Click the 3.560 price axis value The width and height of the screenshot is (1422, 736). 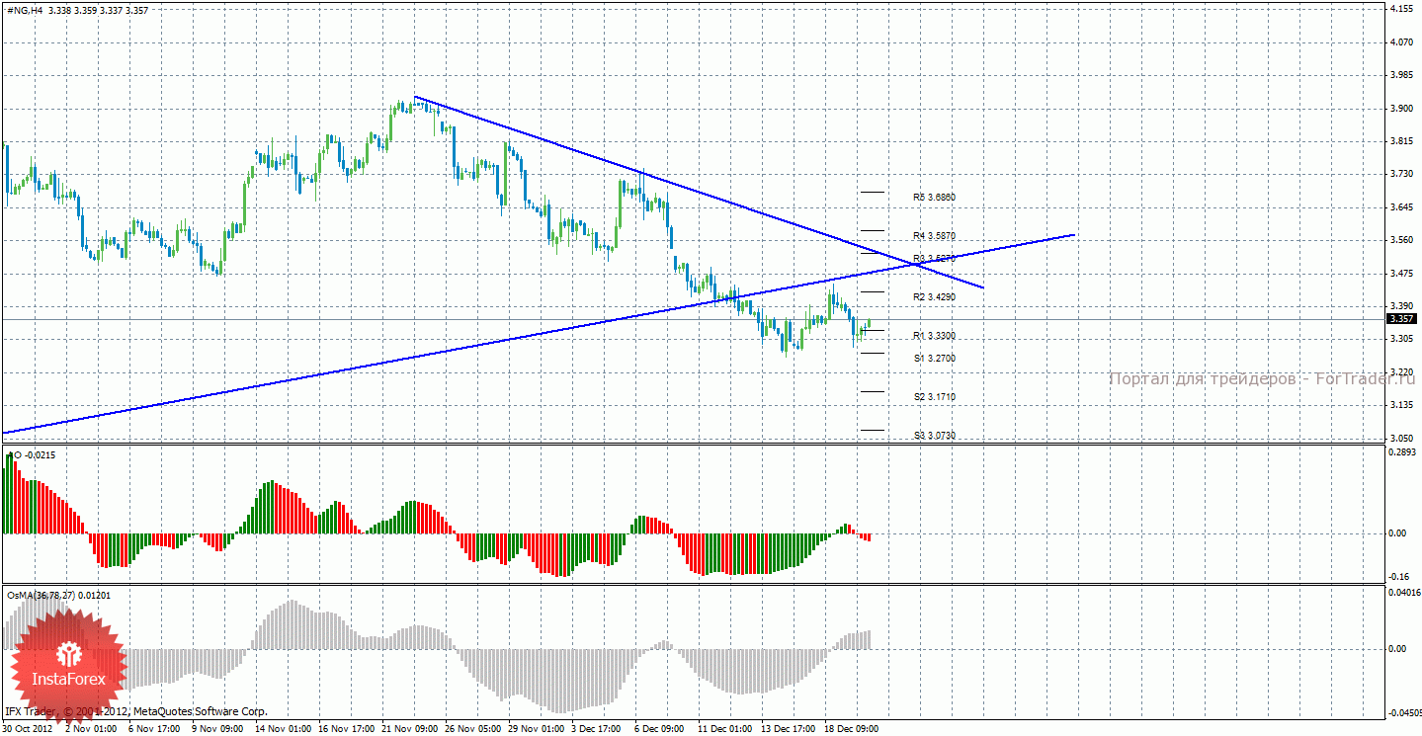click(1400, 240)
